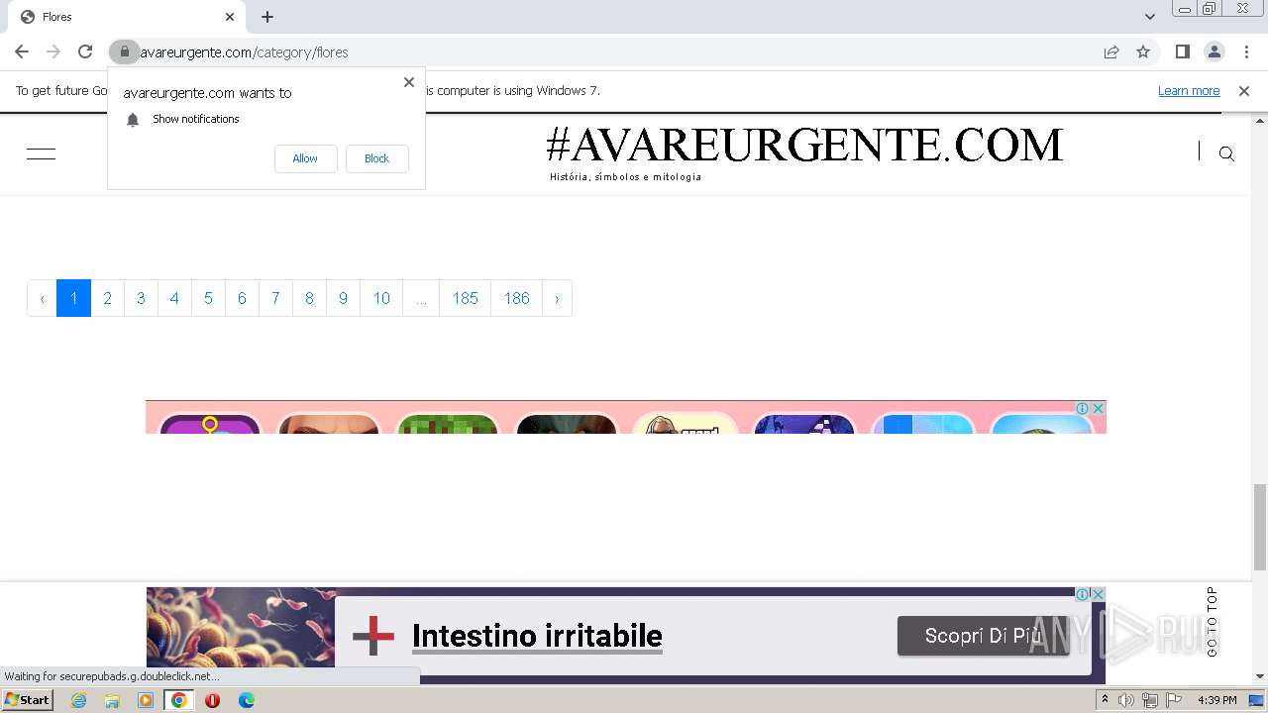Open media player taskbar icon

coord(146,700)
